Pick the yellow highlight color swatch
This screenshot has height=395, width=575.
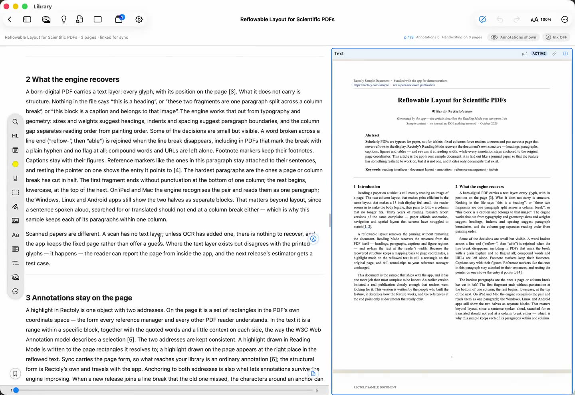pyautogui.click(x=15, y=164)
